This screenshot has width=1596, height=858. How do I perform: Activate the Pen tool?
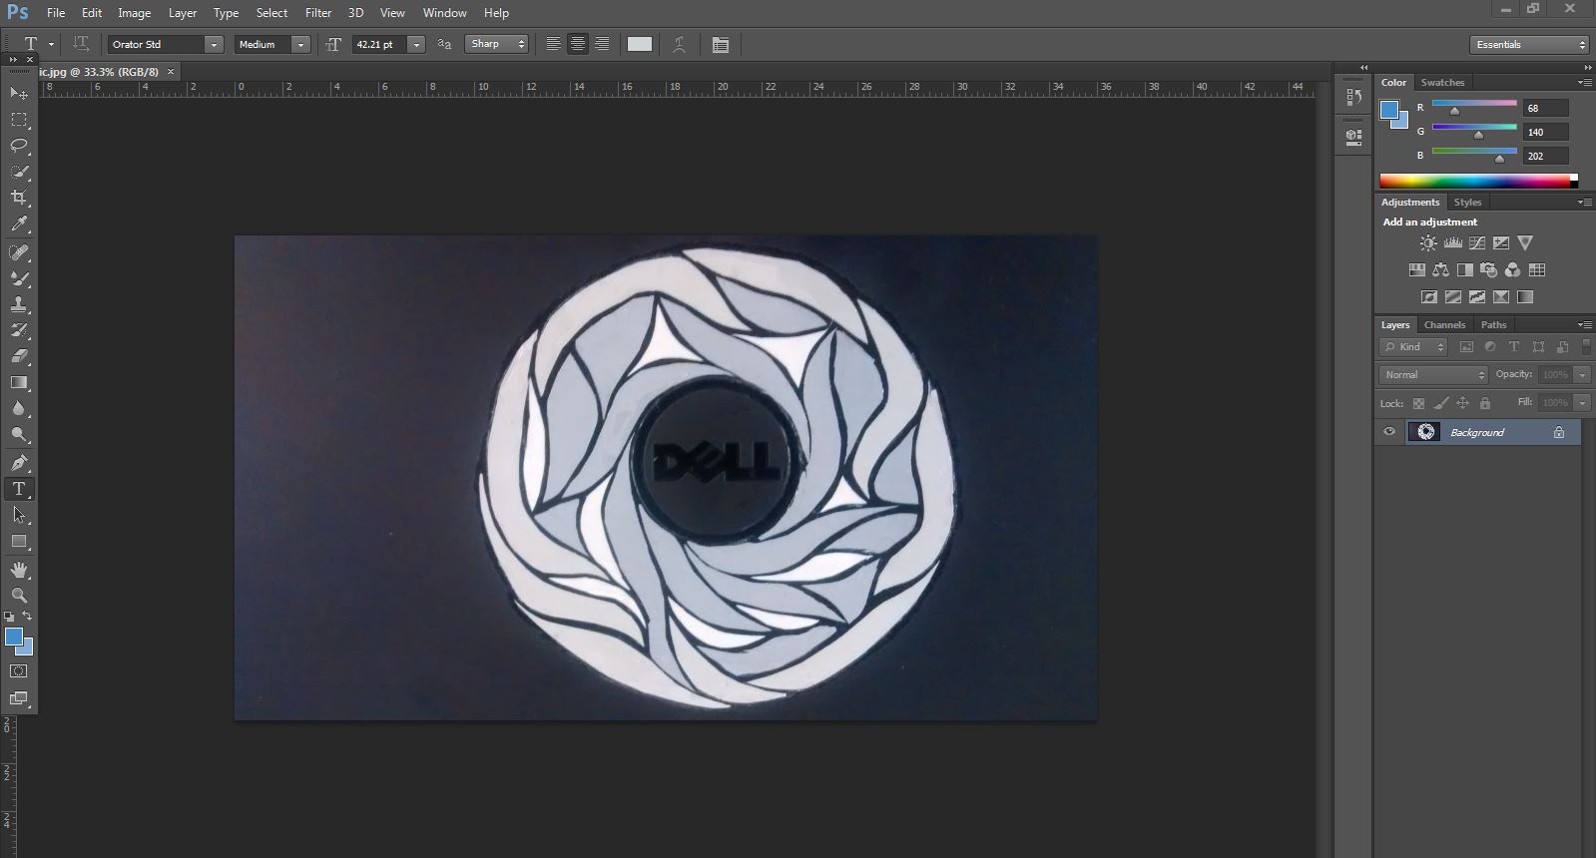[x=19, y=462]
